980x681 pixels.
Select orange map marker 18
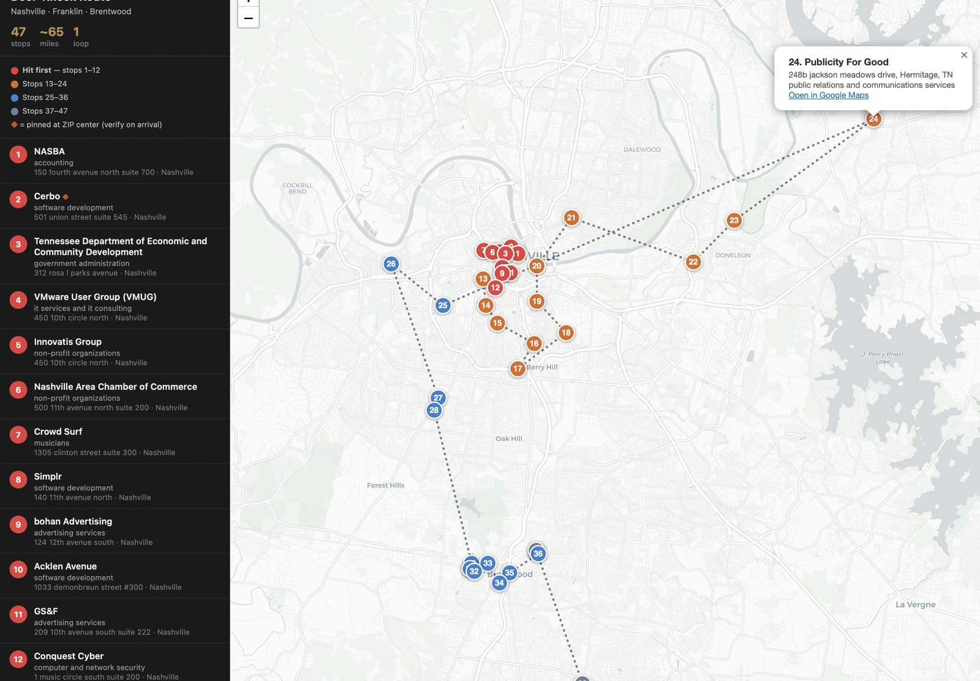pyautogui.click(x=565, y=333)
